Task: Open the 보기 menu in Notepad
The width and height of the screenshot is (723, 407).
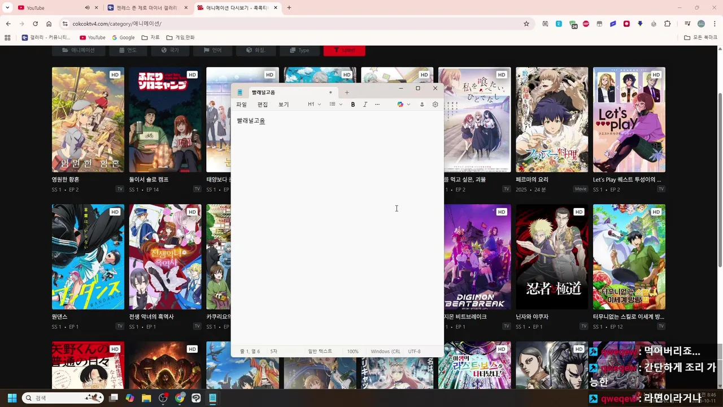Action: click(284, 105)
